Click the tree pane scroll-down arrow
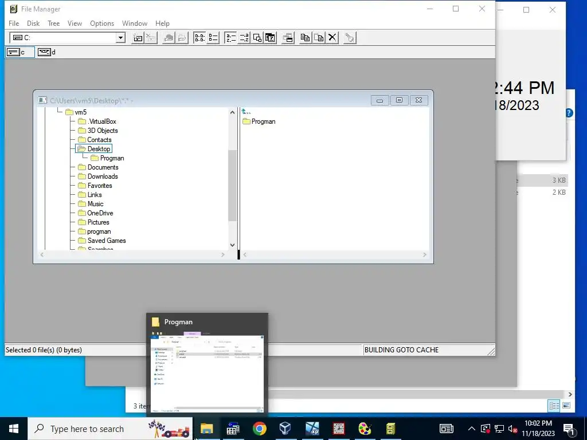The width and height of the screenshot is (587, 440). click(232, 245)
